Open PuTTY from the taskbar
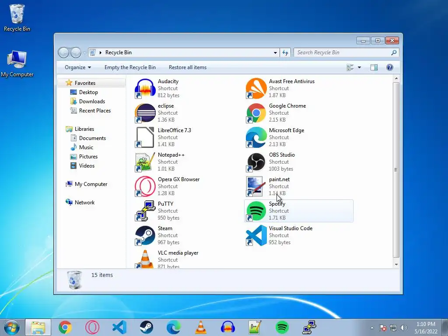The height and width of the screenshot is (336, 448). pos(309,327)
